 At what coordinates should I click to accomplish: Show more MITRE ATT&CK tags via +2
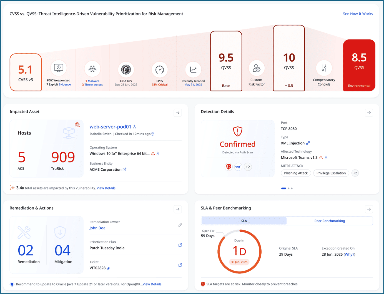tap(355, 173)
